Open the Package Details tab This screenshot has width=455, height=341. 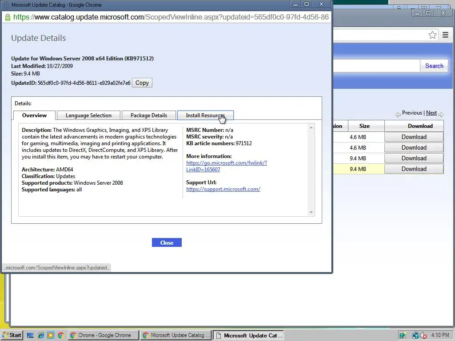click(x=149, y=115)
